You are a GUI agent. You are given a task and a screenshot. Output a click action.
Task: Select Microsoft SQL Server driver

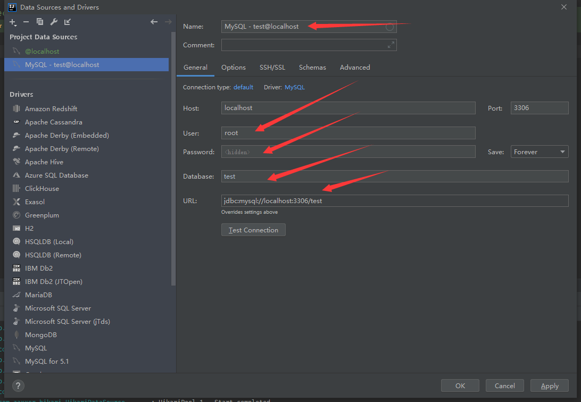pos(58,308)
